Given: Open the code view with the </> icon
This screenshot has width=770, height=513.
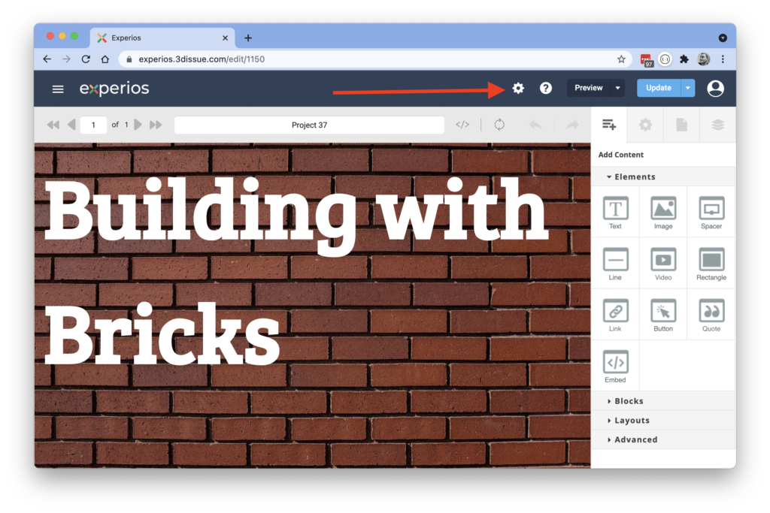Looking at the screenshot, I should click(x=462, y=125).
